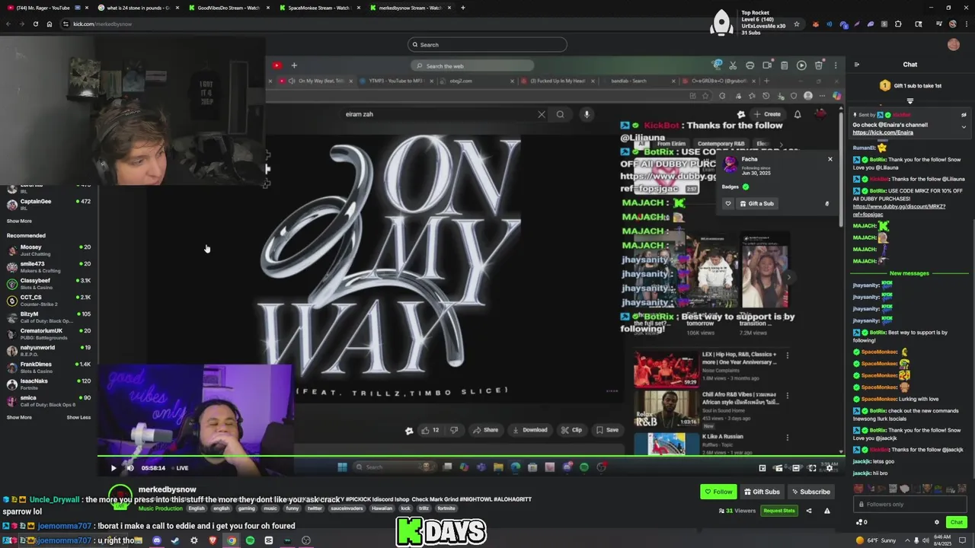Open Steam from the Windows taskbar

(175, 540)
